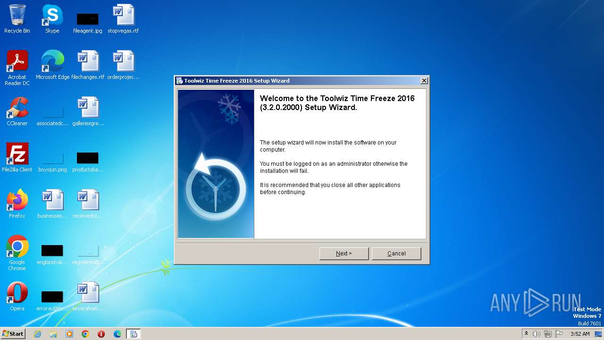
Task: Open the Recycle Bin icon
Action: coord(17,19)
